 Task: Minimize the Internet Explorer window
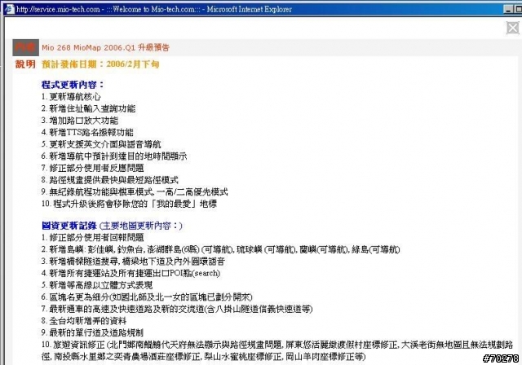point(508,9)
